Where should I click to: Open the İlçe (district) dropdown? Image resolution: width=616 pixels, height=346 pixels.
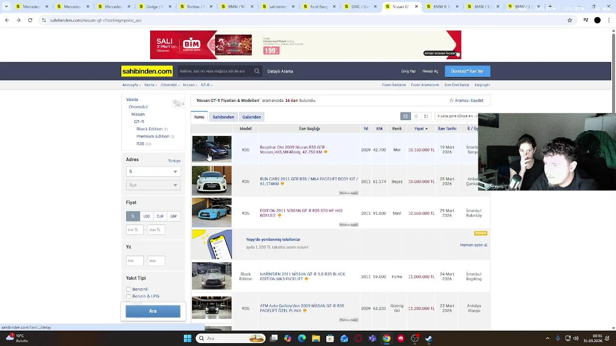pos(153,185)
